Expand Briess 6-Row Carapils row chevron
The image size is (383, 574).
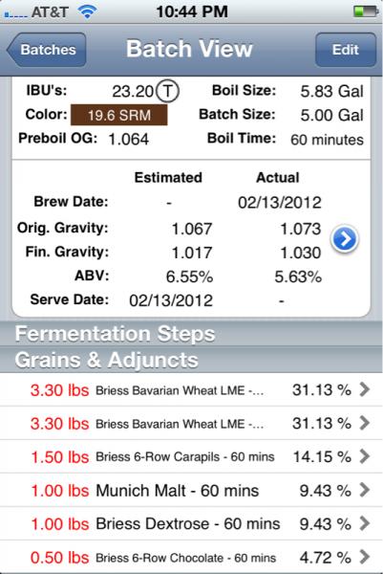point(364,456)
